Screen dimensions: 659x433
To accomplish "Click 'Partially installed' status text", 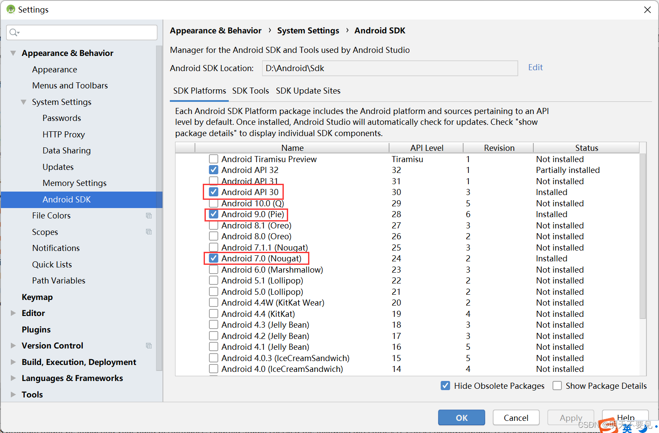I will tap(568, 170).
